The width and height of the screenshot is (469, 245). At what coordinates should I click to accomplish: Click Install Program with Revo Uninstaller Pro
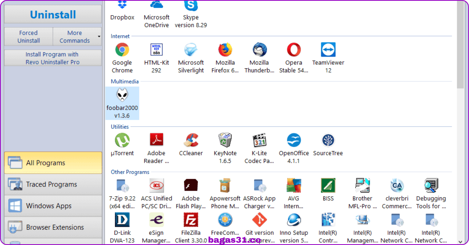pos(53,58)
